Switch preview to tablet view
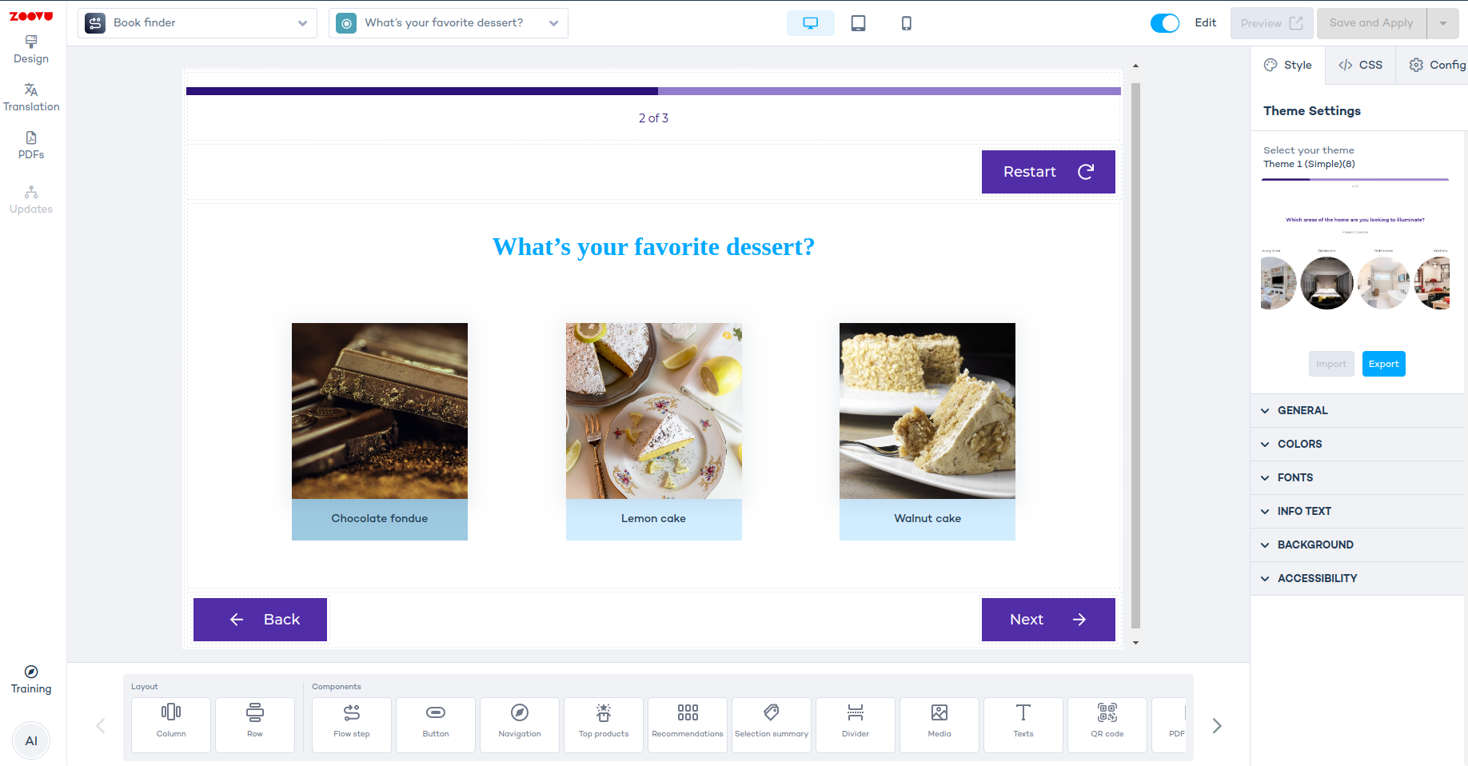This screenshot has height=766, width=1468. pyautogui.click(x=858, y=23)
